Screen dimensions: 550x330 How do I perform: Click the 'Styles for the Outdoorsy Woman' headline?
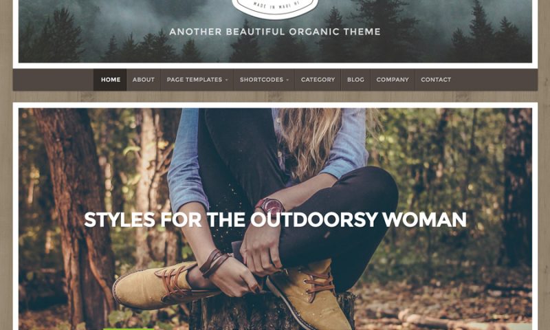click(276, 219)
